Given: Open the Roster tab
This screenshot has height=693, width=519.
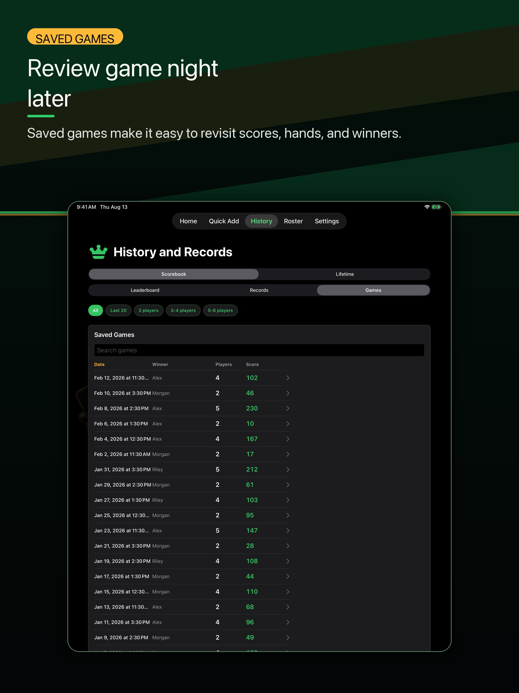Looking at the screenshot, I should point(293,221).
